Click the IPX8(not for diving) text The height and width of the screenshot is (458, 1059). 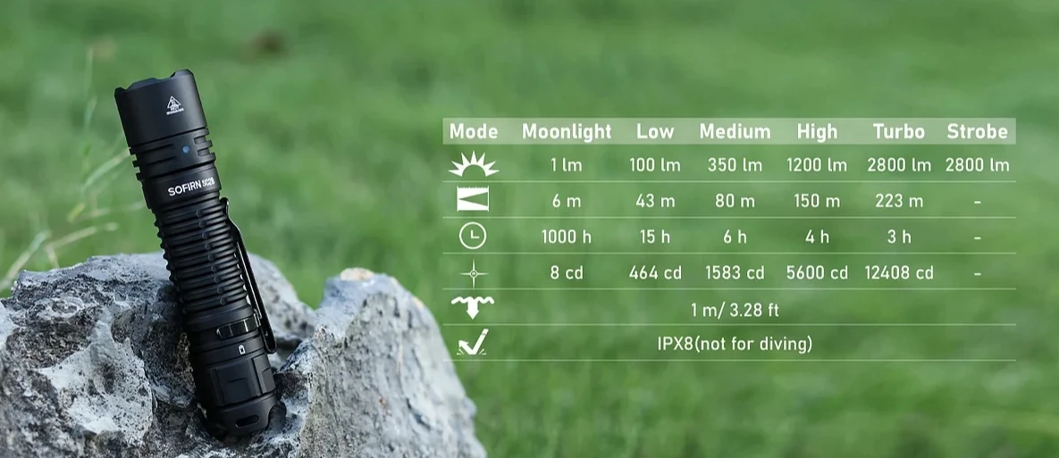pos(735,344)
